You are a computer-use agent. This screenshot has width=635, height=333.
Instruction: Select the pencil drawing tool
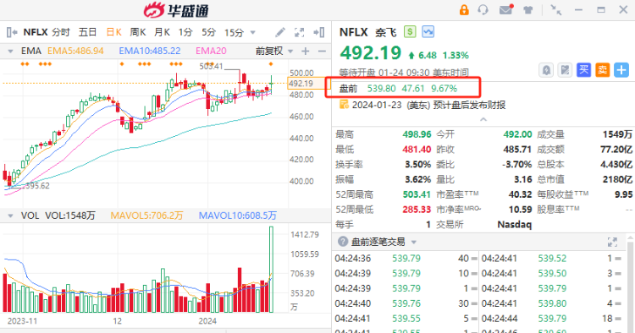point(280,32)
